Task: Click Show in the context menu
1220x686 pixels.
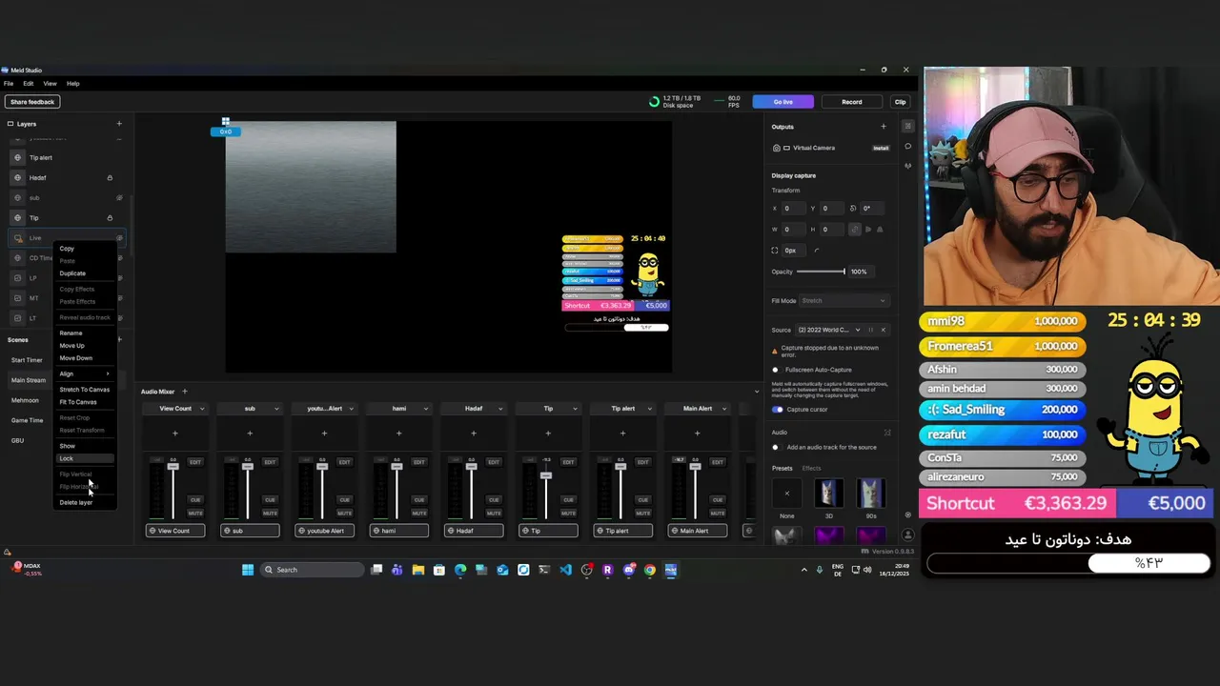Action: tap(67, 446)
